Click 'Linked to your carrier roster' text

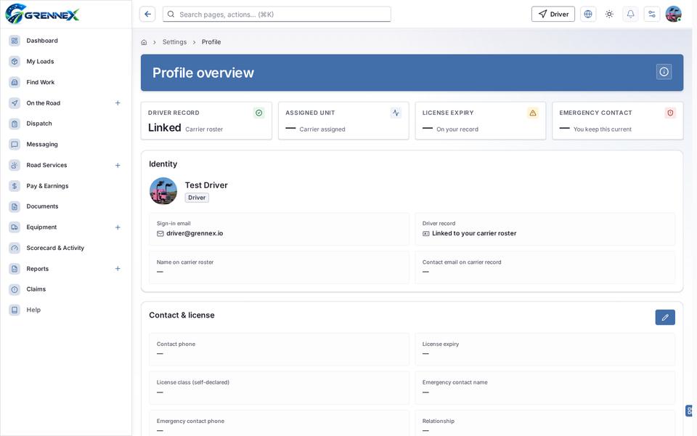click(474, 233)
